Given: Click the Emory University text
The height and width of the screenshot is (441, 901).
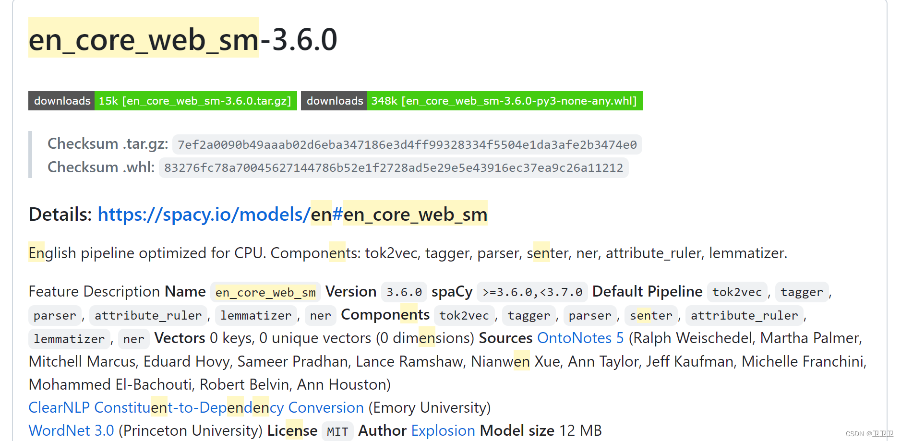Looking at the screenshot, I should tap(430, 407).
